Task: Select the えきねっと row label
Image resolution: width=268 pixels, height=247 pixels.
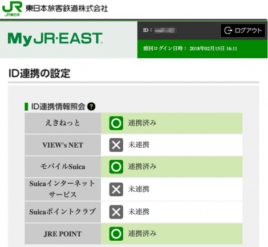Action: 63,123
